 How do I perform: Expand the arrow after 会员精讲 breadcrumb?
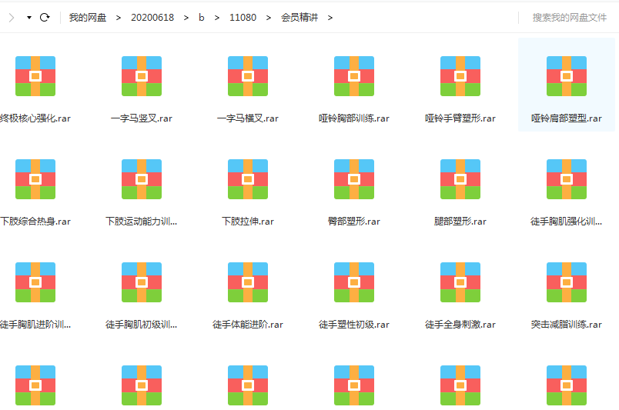pyautogui.click(x=330, y=17)
